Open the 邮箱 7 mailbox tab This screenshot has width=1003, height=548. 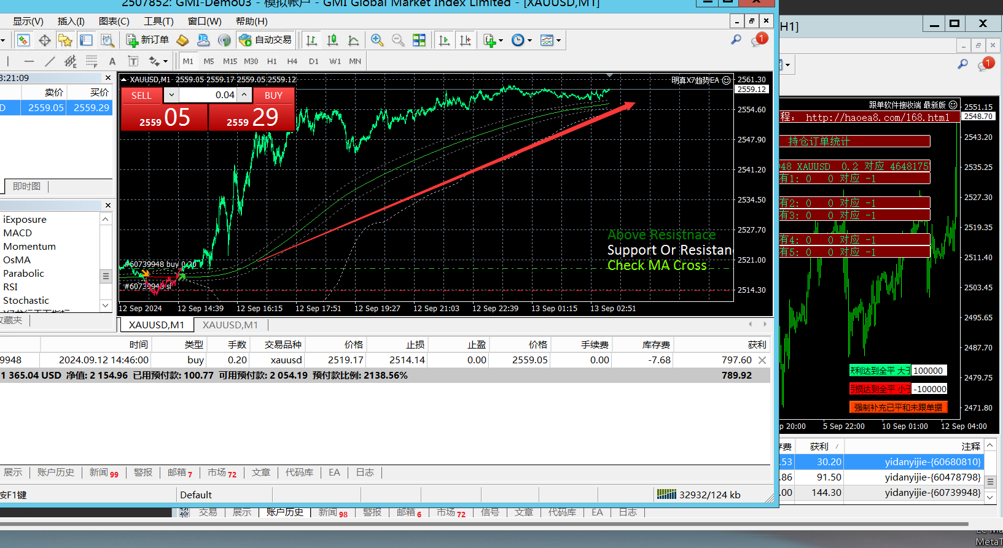click(180, 473)
